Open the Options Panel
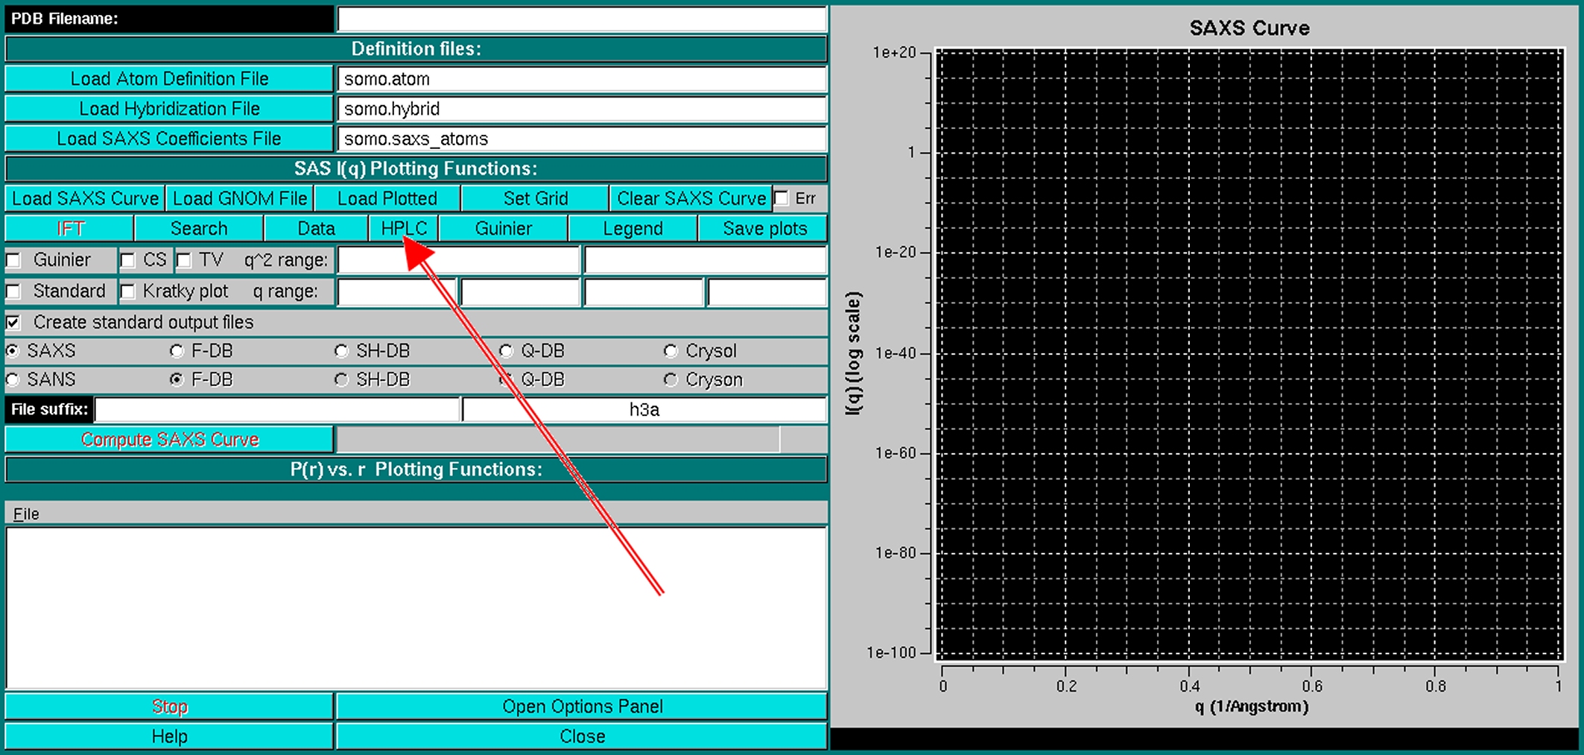This screenshot has width=1584, height=755. pyautogui.click(x=582, y=707)
